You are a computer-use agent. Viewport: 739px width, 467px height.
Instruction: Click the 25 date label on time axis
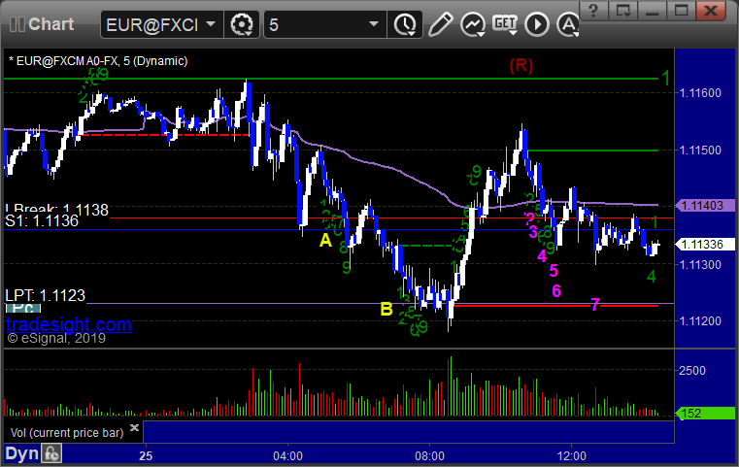[x=146, y=455]
